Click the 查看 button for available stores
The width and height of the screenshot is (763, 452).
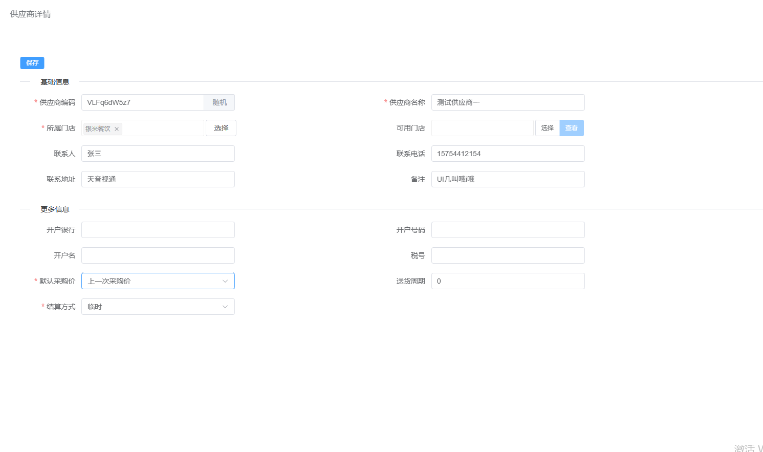[572, 128]
